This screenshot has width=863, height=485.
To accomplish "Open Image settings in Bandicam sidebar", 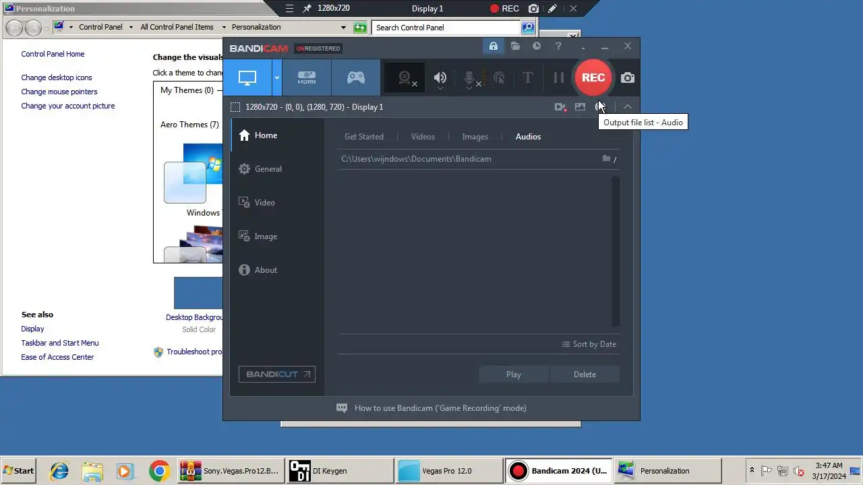I will 277,236.
